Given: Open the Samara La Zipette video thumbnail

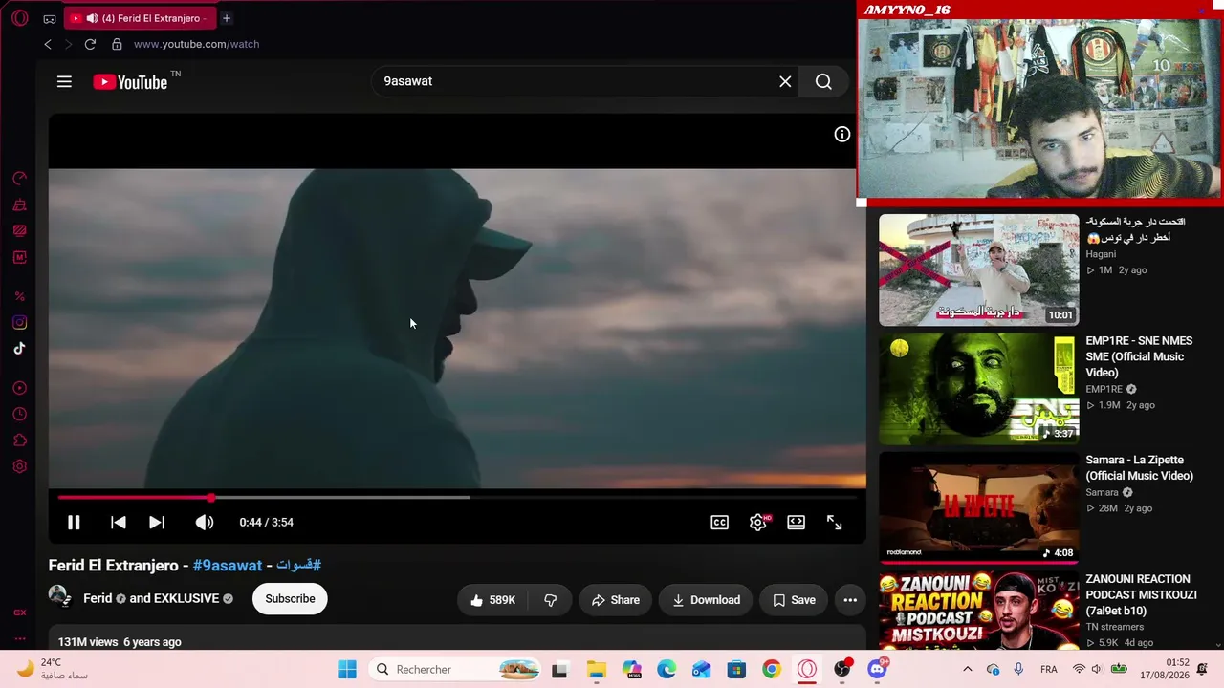Looking at the screenshot, I should click(978, 507).
